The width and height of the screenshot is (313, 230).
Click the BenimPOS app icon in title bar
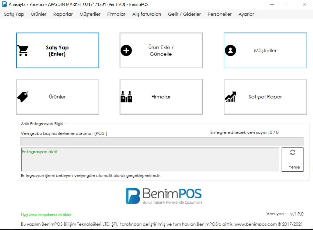point(4,4)
